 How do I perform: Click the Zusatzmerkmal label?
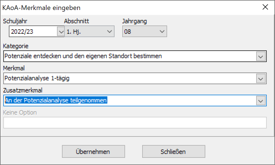click(x=23, y=90)
